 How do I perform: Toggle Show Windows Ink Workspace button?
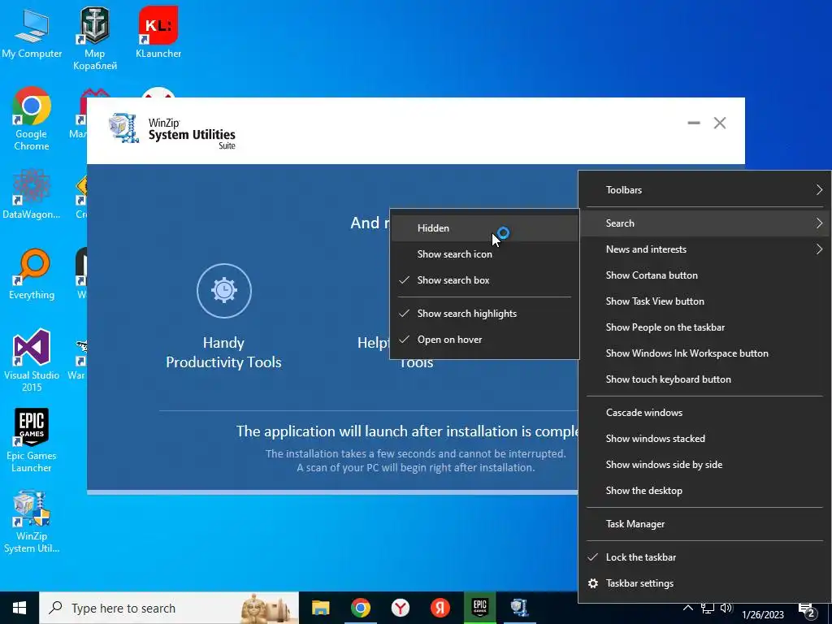coord(704,353)
